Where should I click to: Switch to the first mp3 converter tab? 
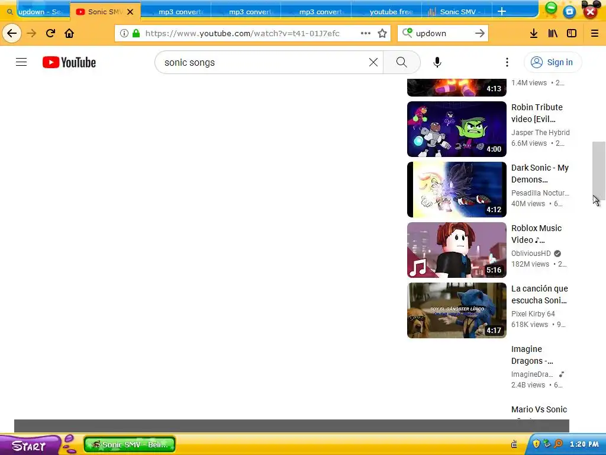[x=176, y=12]
